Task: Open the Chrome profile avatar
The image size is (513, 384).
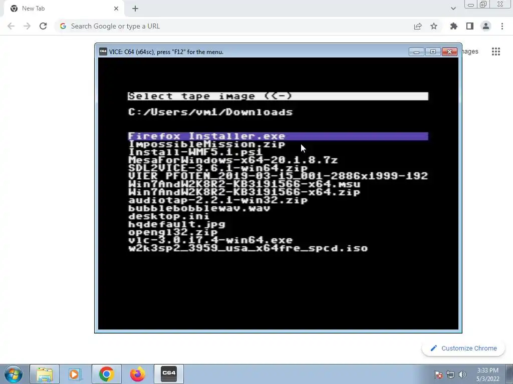Action: [x=486, y=26]
